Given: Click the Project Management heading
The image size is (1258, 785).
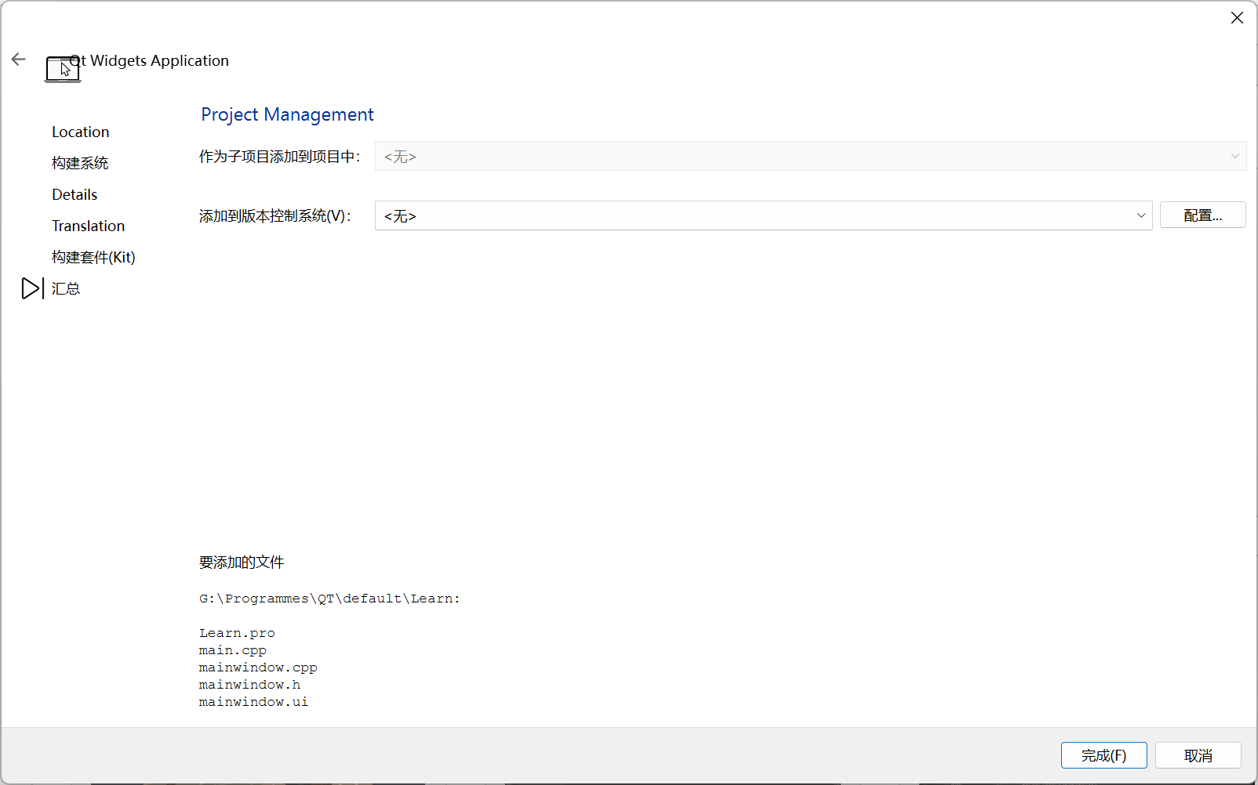Looking at the screenshot, I should click(287, 114).
